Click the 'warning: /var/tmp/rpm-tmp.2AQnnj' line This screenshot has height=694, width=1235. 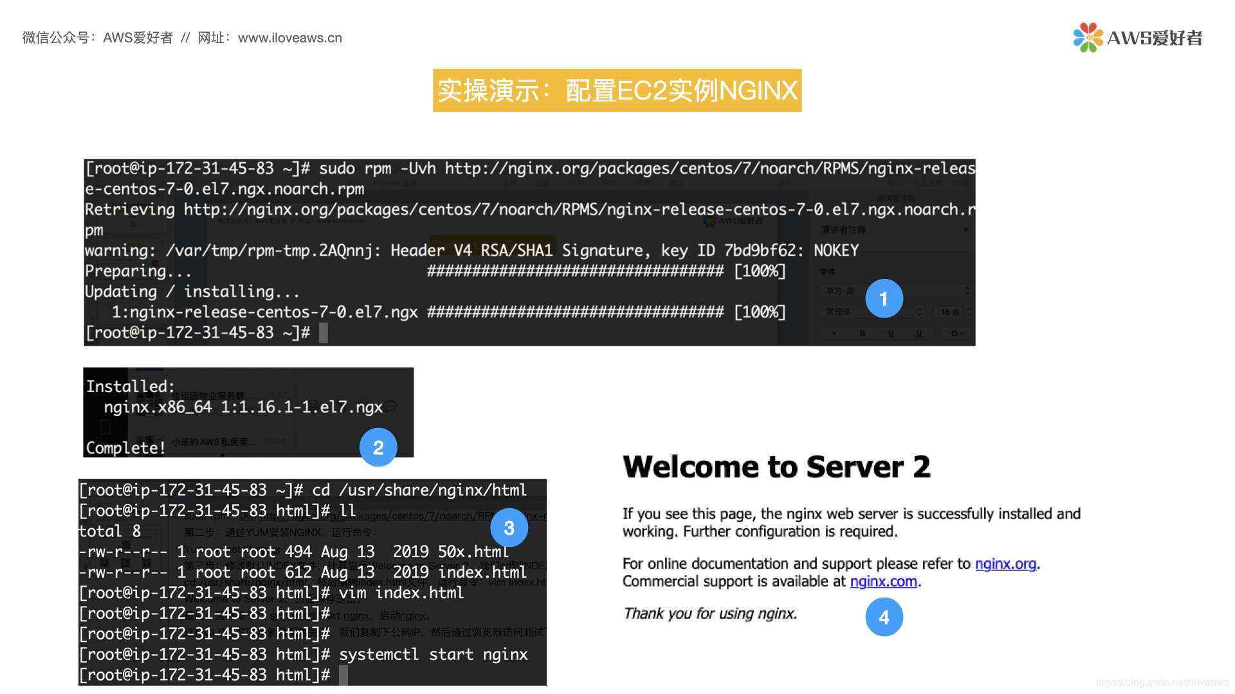[472, 251]
